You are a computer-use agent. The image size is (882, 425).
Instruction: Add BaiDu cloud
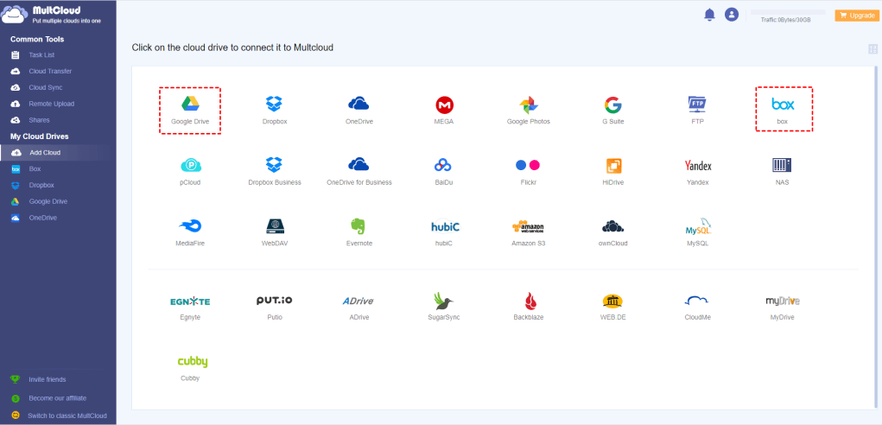(x=444, y=172)
